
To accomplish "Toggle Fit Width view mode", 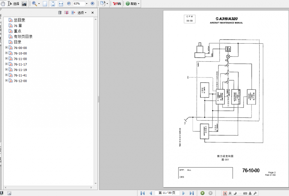I will coord(61,4).
